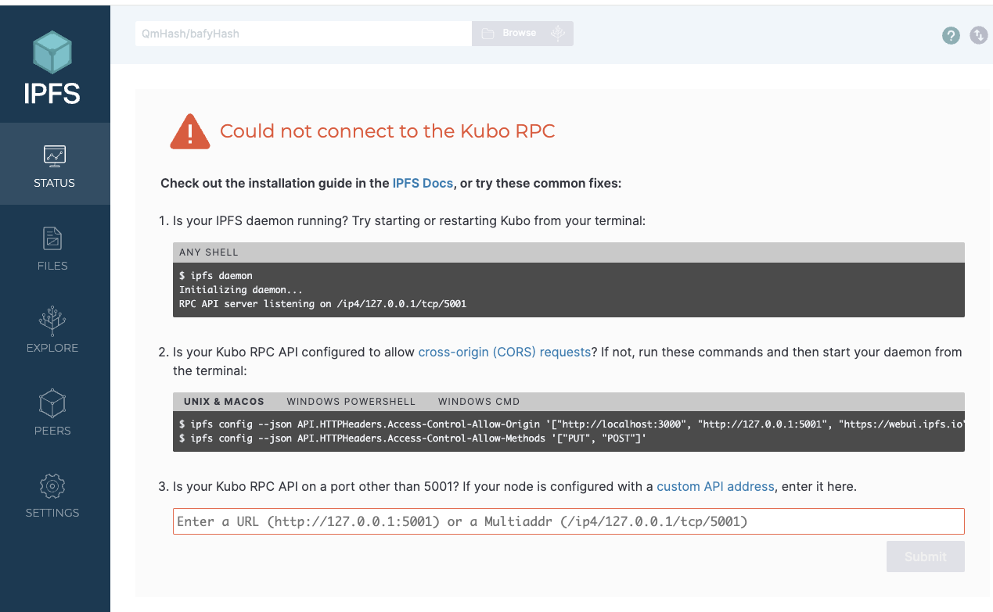
Task: Click the up-down transfer icon top right
Action: 978,36
